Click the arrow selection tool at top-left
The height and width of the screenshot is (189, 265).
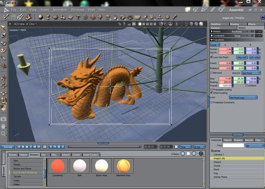(4, 28)
